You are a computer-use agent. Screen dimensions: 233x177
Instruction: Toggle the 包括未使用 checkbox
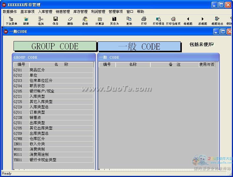pos(213,44)
